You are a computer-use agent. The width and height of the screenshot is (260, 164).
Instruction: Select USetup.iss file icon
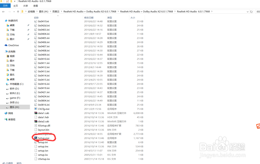tap(36, 159)
